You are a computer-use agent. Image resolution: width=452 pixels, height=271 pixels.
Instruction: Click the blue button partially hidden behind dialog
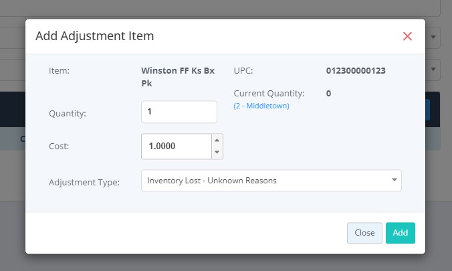(x=427, y=110)
